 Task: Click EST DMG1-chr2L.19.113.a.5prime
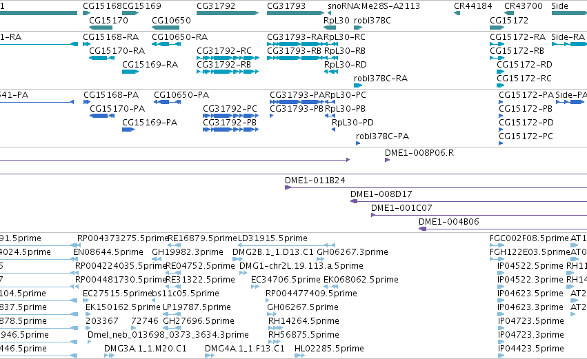[x=301, y=266]
